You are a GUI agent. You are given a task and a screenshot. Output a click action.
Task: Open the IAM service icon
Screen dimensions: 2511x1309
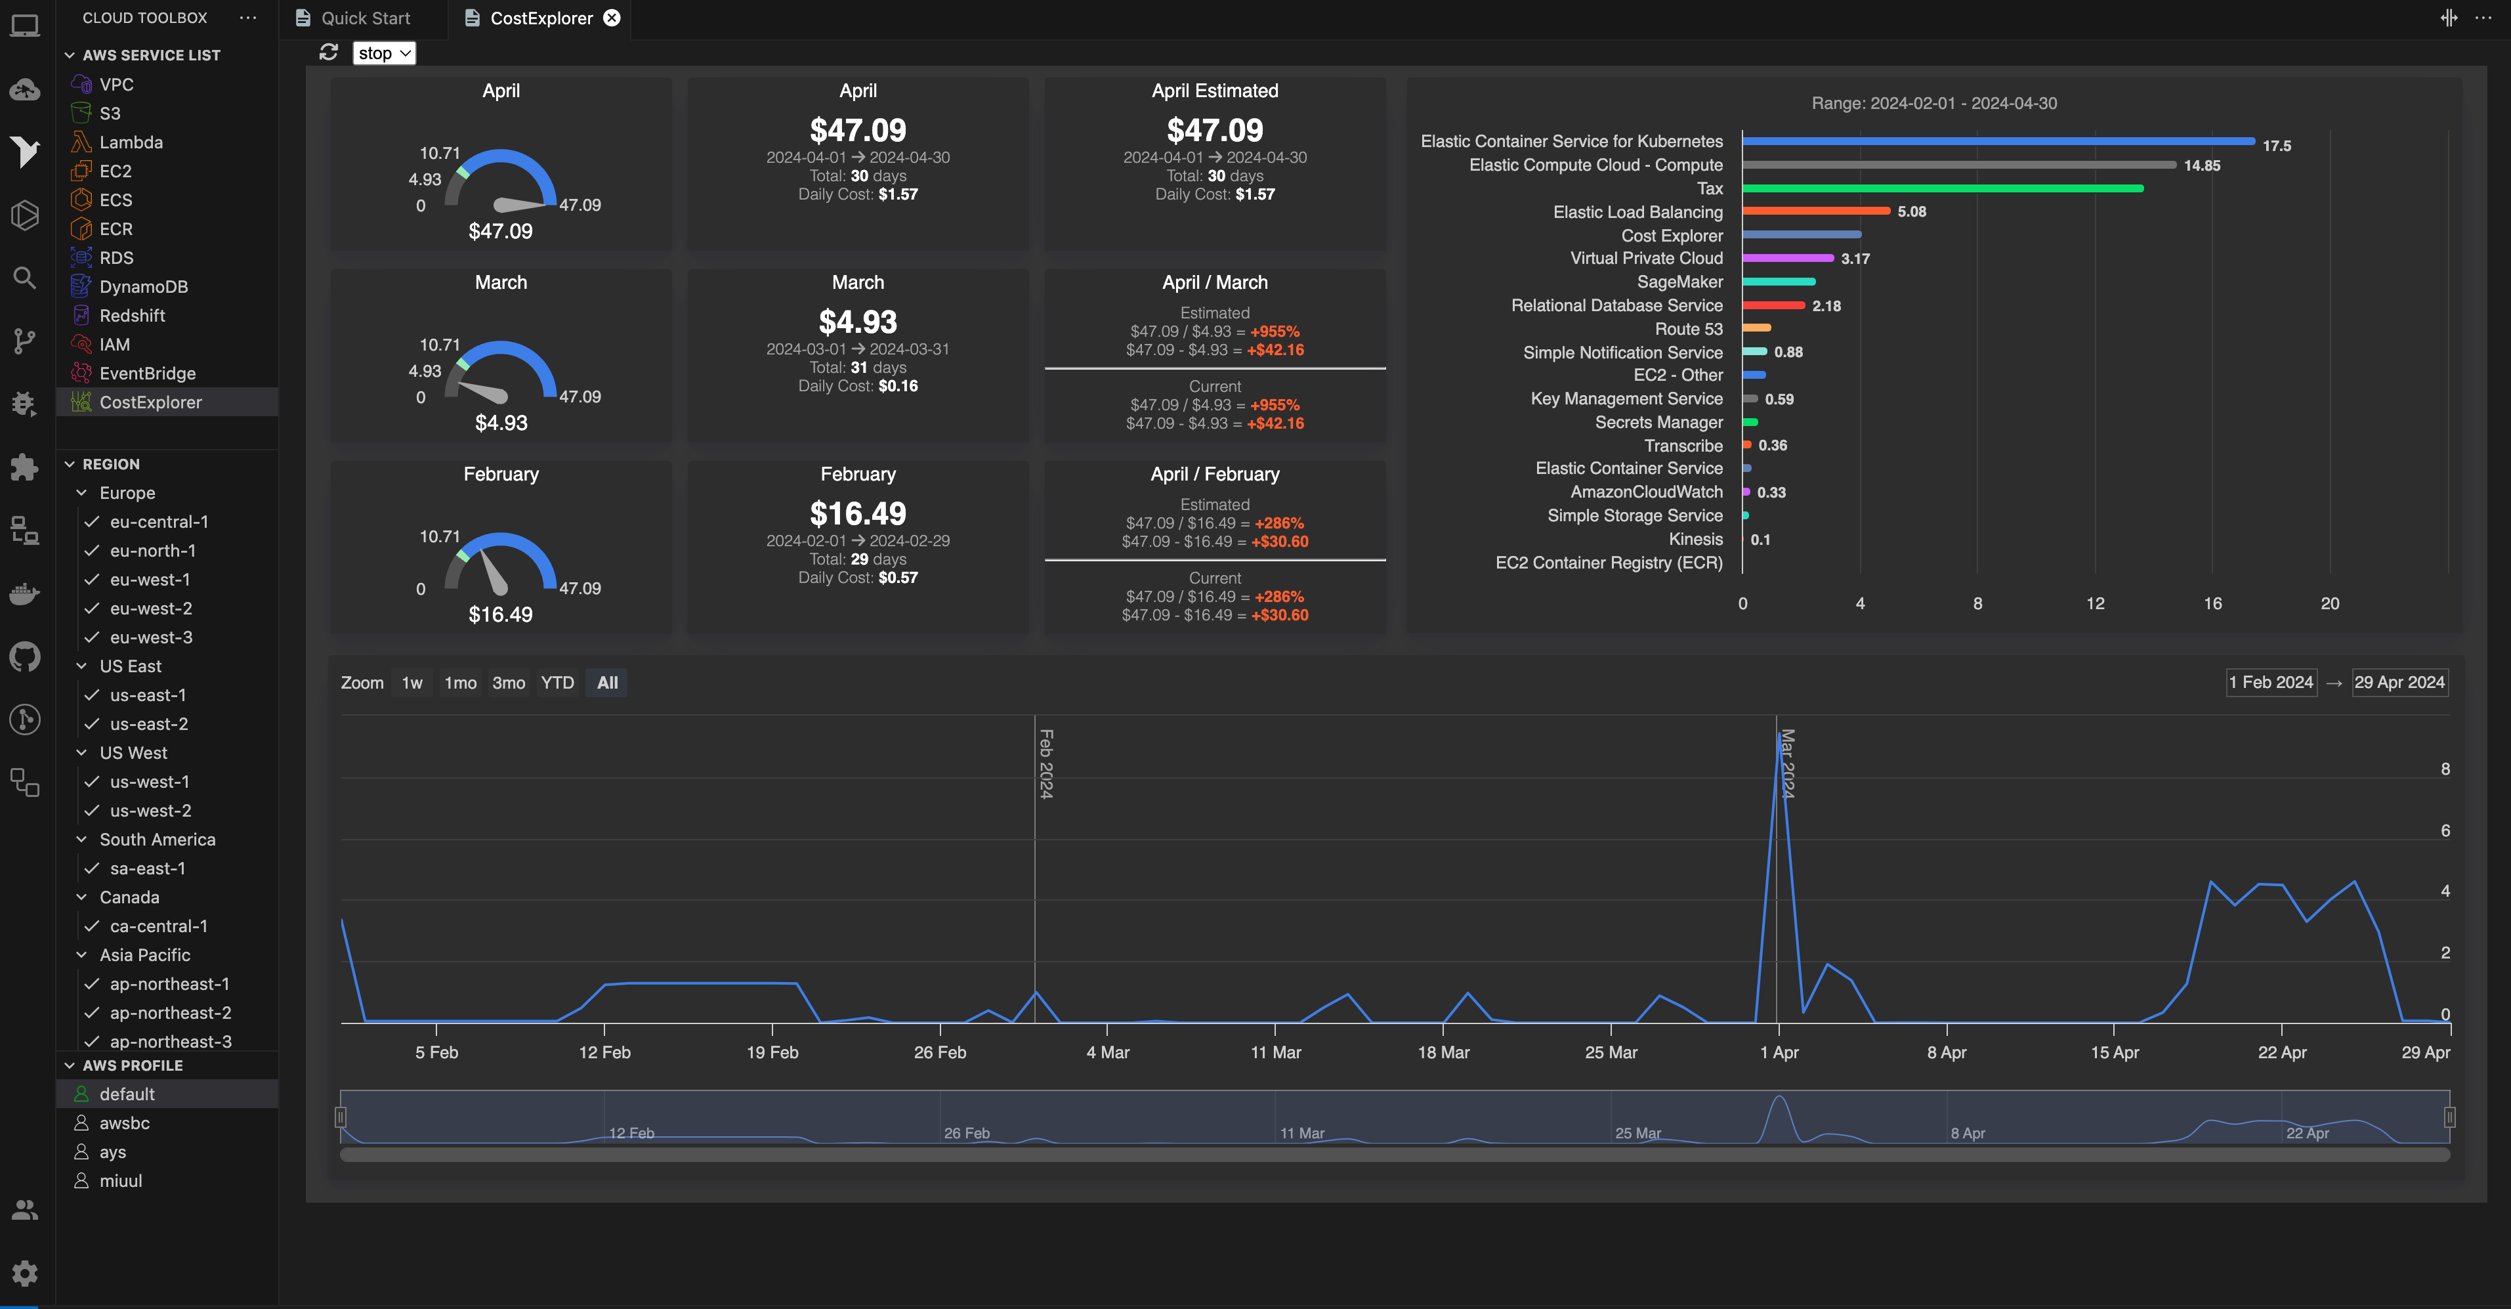82,344
